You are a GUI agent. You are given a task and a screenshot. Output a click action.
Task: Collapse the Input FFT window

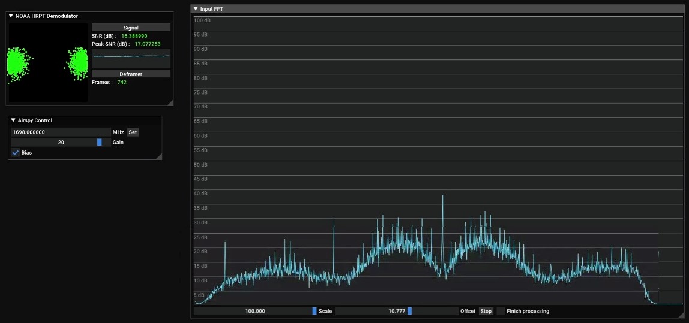(196, 9)
